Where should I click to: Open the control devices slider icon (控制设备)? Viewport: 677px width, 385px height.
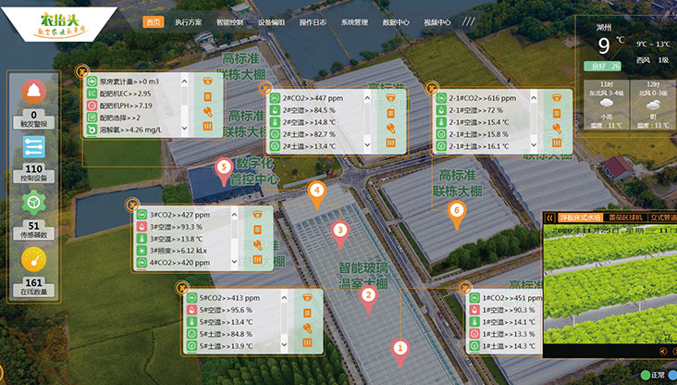click(x=33, y=145)
